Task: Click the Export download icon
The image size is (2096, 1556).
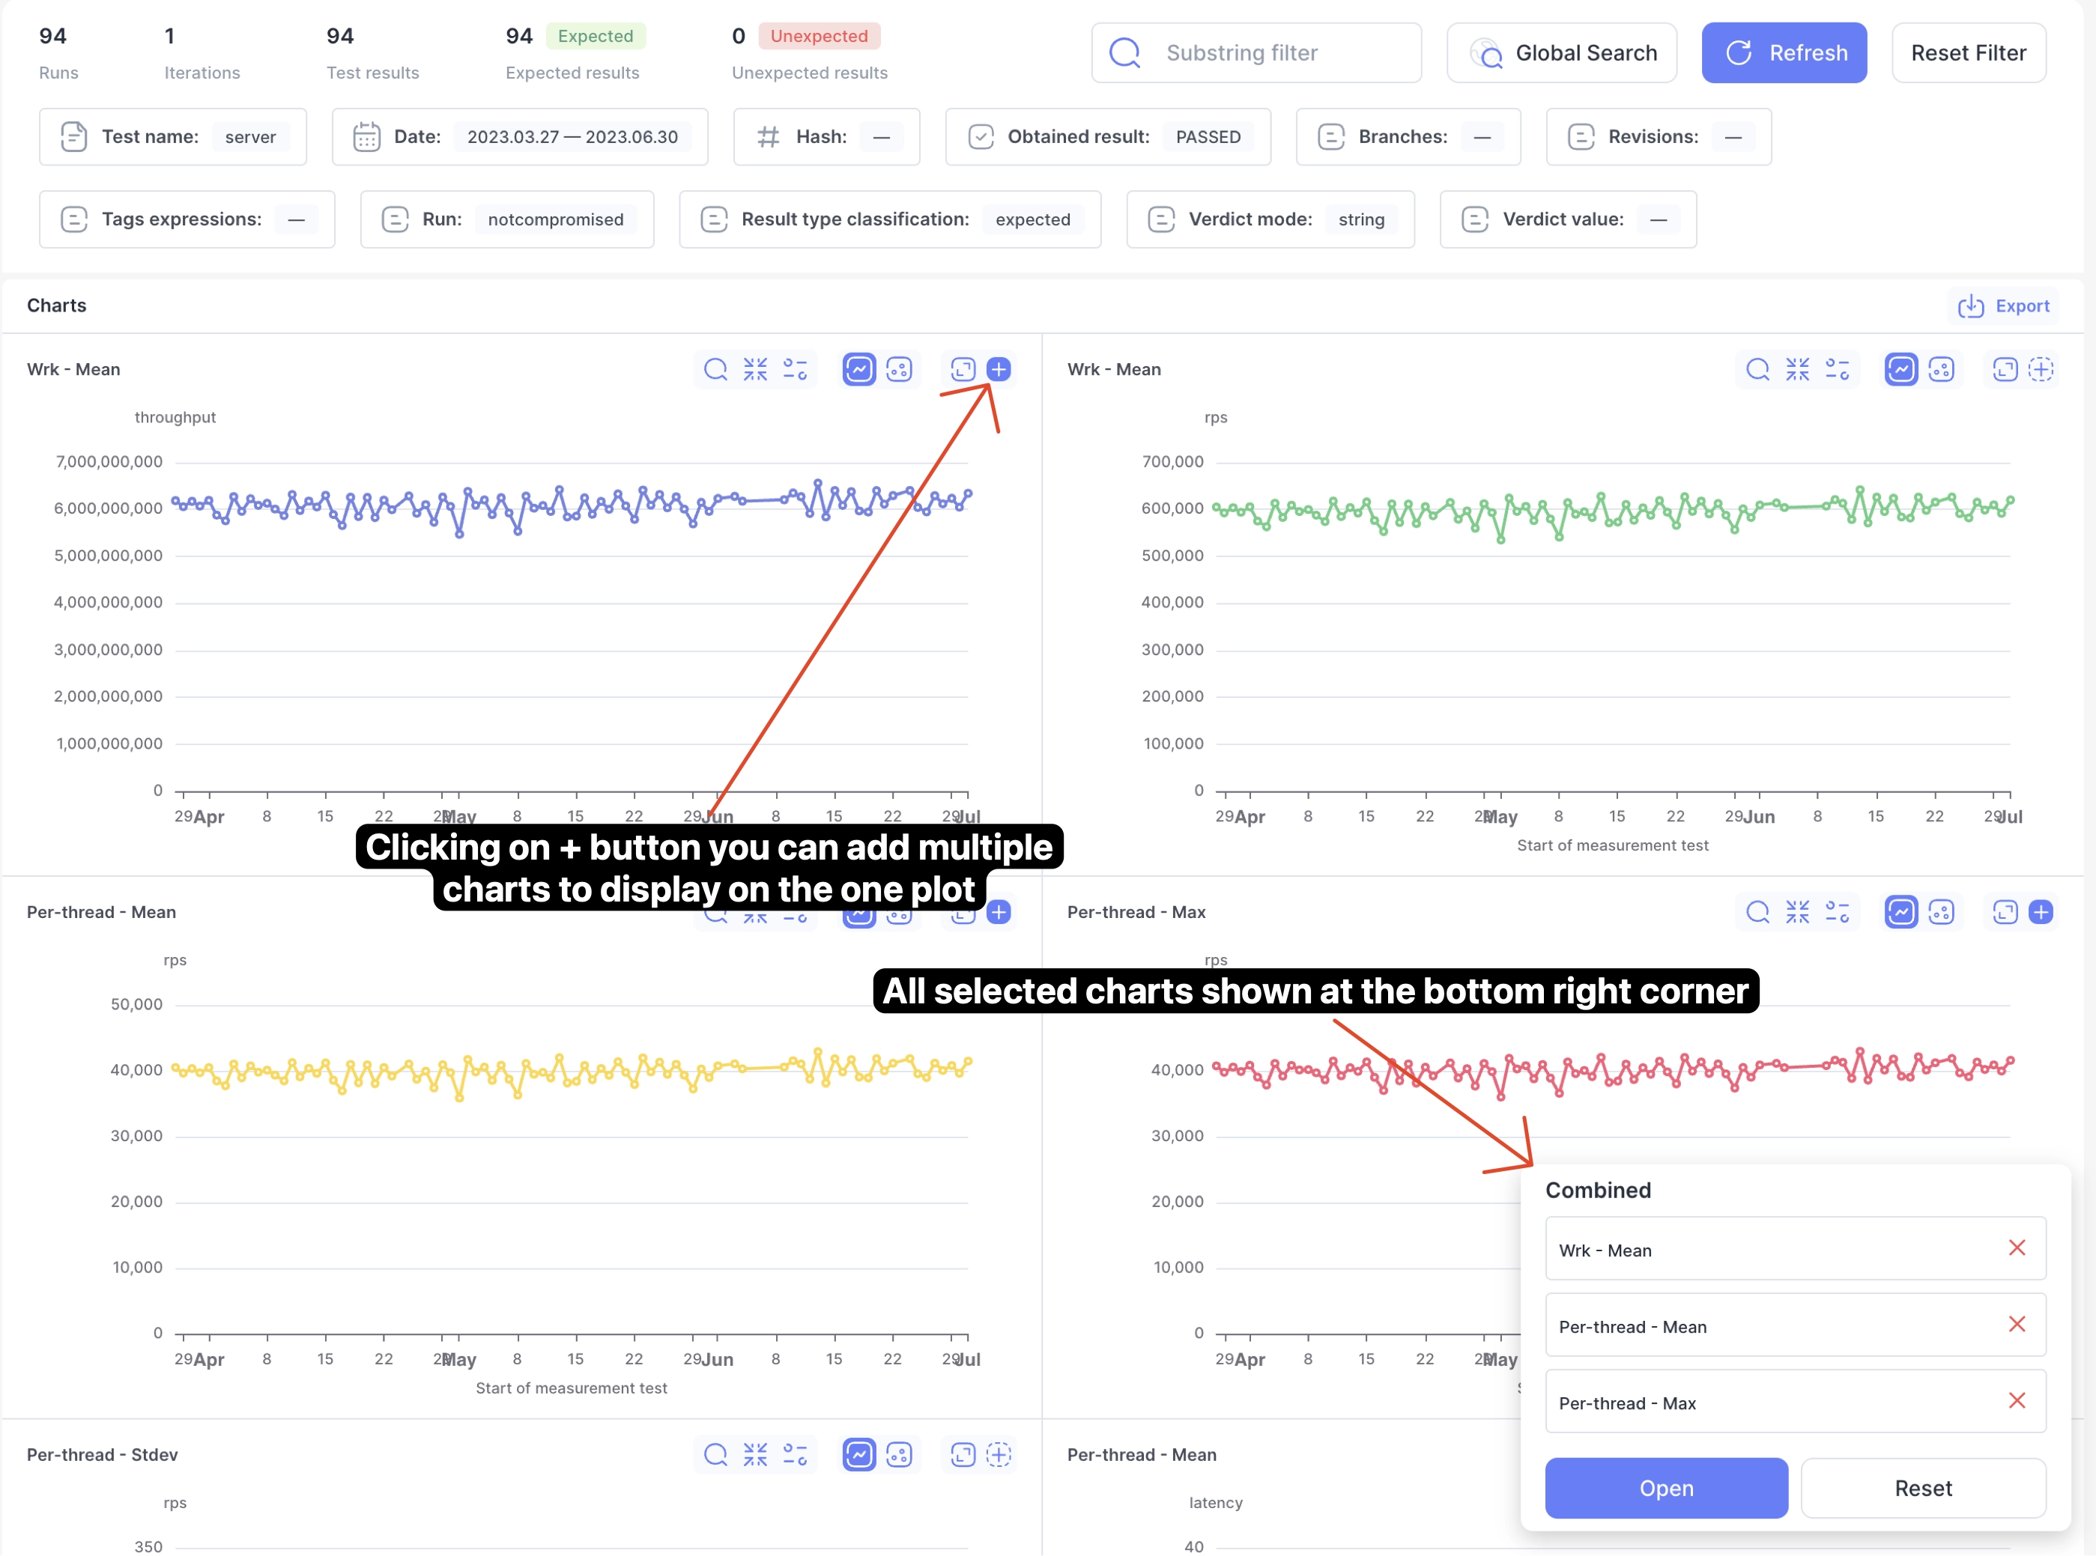Action: pos(1971,306)
